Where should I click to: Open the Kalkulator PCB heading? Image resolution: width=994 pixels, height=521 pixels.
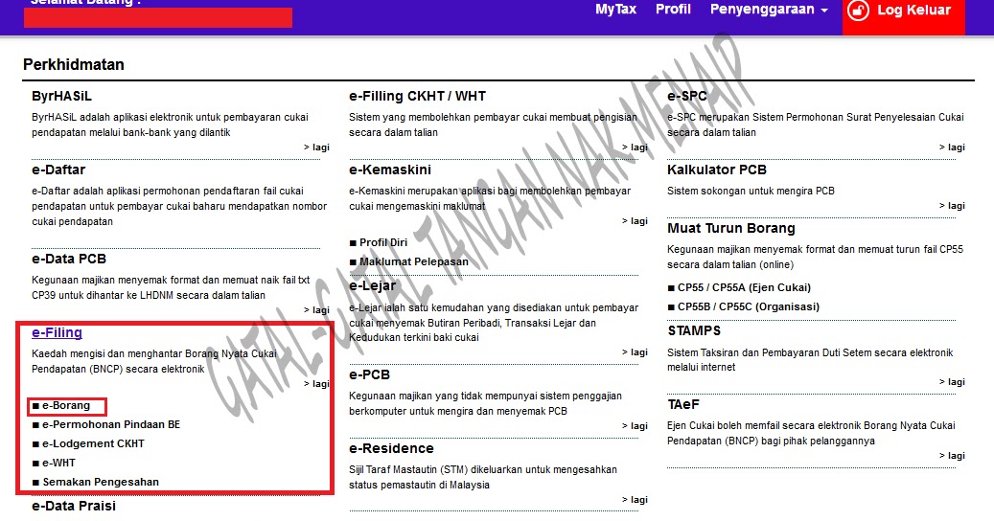point(717,170)
